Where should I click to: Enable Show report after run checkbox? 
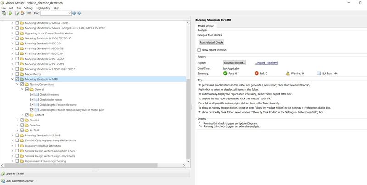199,50
